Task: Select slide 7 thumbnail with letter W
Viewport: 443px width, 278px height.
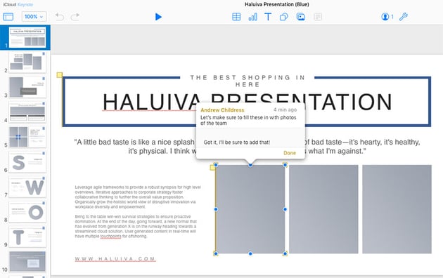Action: 27,187
